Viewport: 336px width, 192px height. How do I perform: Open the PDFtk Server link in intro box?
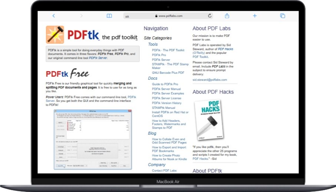point(98,58)
